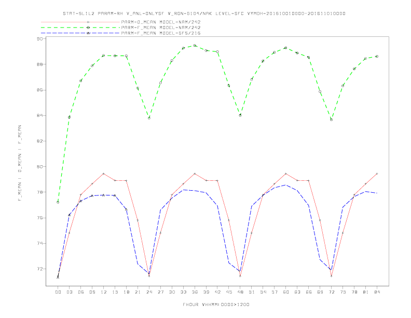Click x-axis forecast hour label 09
Viewport: 411px width, 318px height.
[92, 292]
